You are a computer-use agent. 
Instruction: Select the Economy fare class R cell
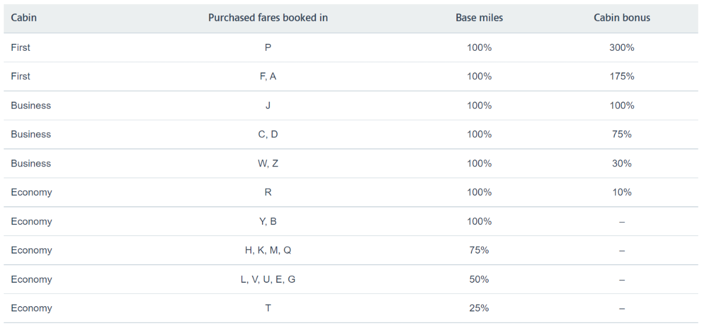[268, 192]
